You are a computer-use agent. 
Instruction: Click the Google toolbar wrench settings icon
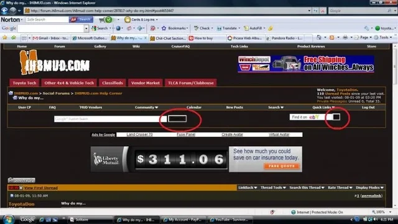click(x=367, y=28)
